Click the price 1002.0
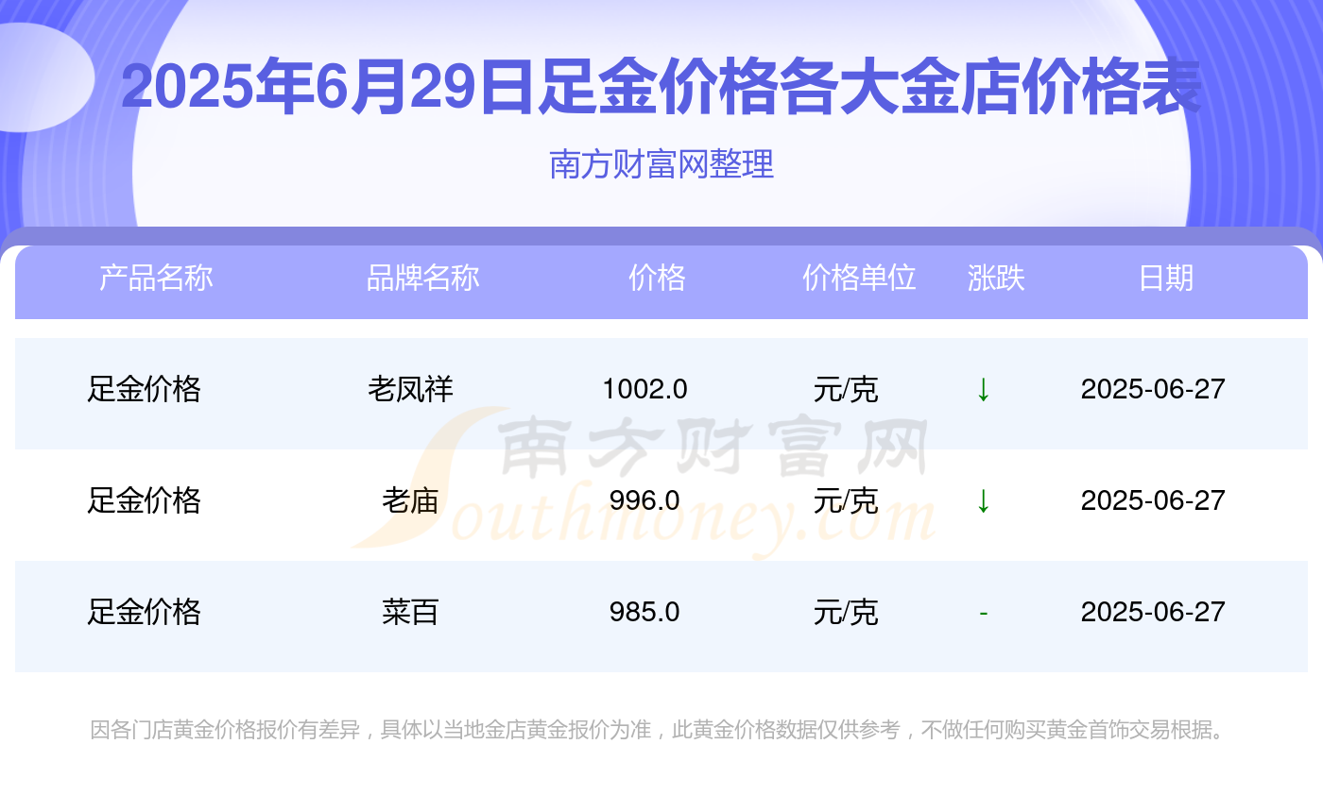 (644, 389)
